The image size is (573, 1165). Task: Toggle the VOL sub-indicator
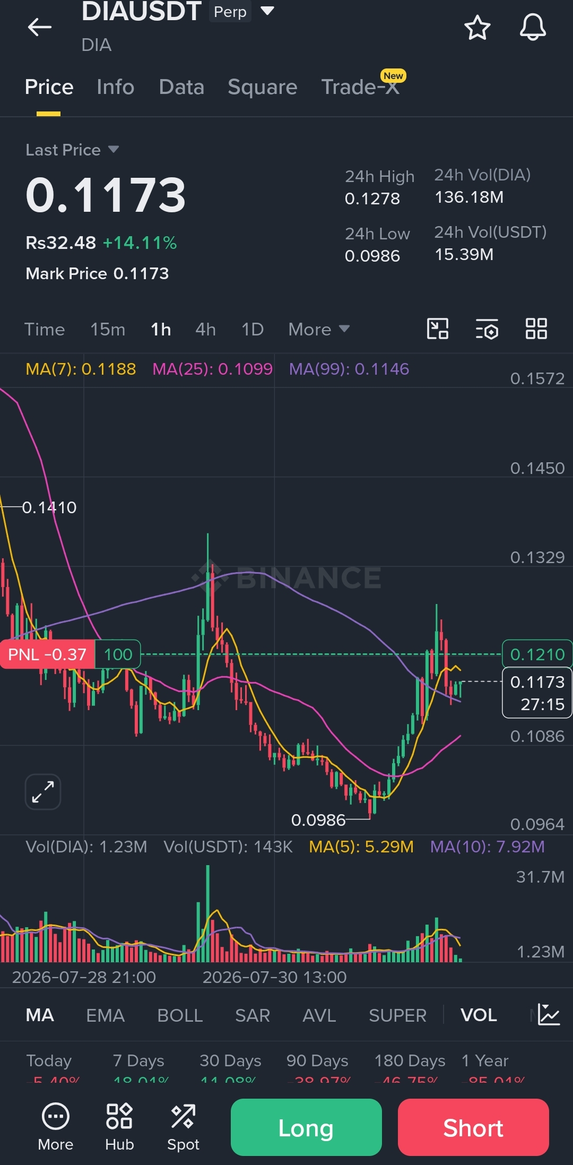479,1015
